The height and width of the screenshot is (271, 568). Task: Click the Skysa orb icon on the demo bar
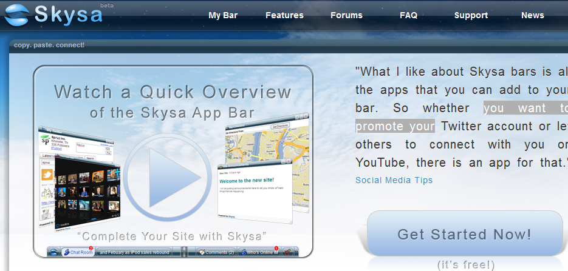(x=53, y=252)
